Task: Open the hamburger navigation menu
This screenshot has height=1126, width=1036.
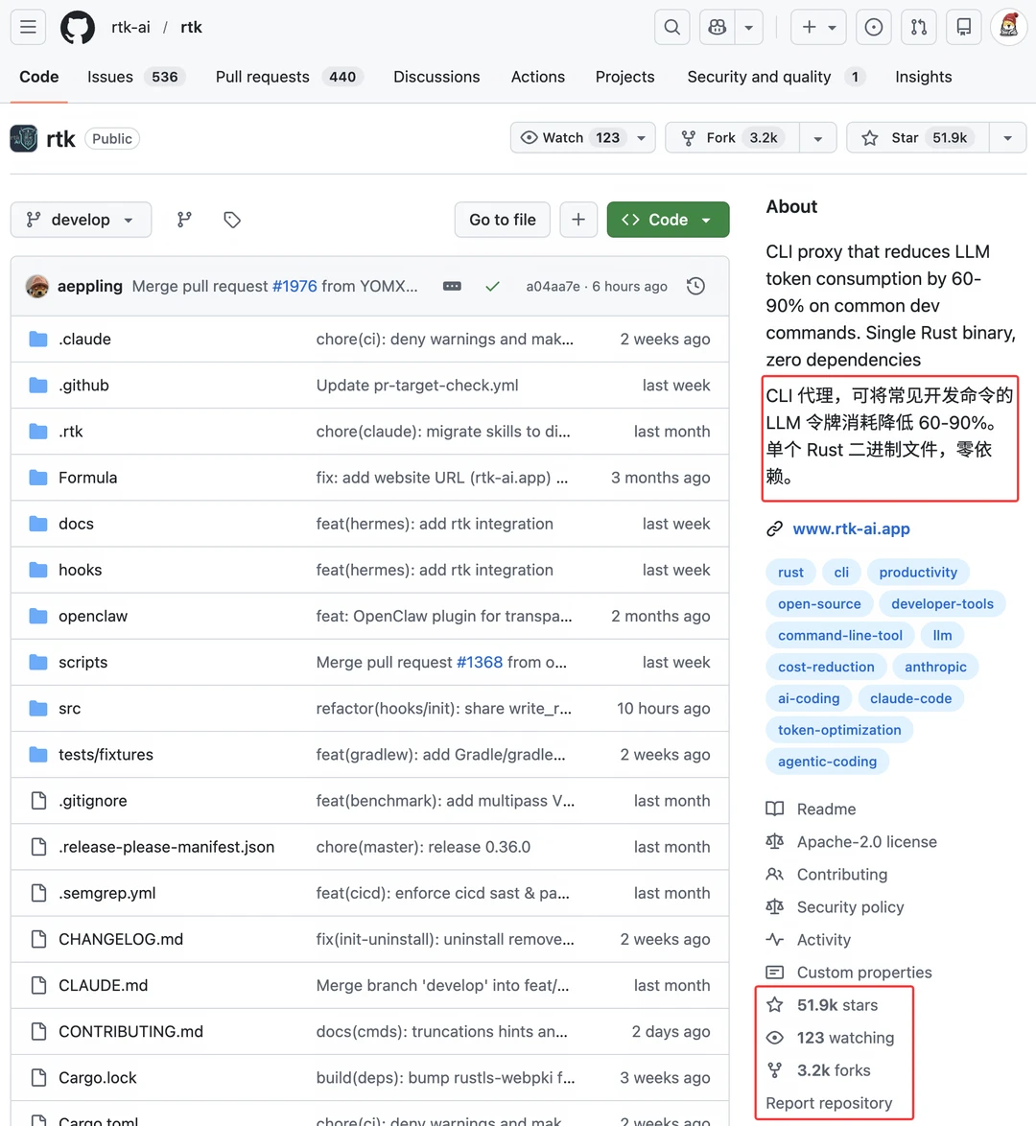Action: coord(28,27)
